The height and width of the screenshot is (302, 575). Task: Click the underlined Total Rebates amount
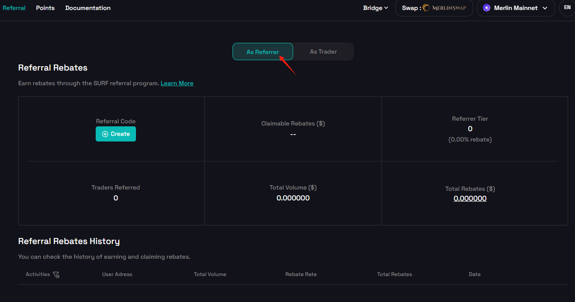point(470,198)
